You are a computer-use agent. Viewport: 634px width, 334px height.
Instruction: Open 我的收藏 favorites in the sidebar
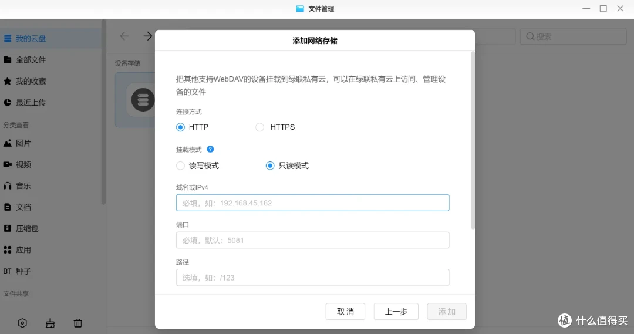[50, 81]
